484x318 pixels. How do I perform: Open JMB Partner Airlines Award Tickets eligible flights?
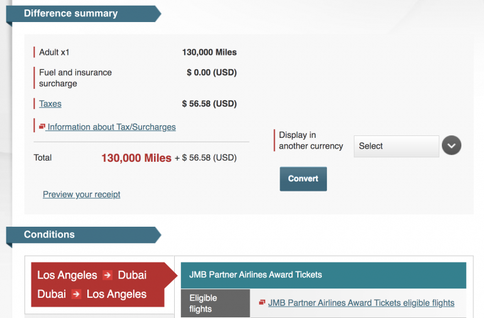click(x=361, y=303)
